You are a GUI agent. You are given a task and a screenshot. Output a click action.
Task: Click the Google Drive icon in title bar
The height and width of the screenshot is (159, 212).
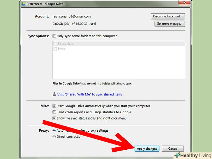point(23,4)
